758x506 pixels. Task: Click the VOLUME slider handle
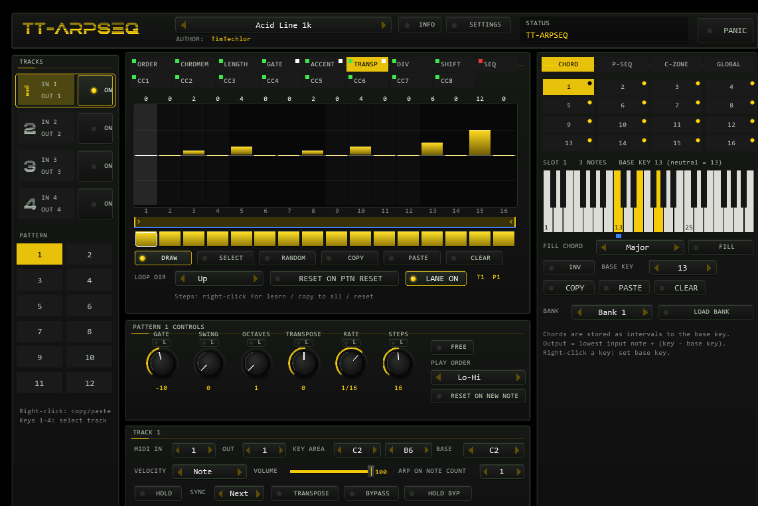[371, 472]
